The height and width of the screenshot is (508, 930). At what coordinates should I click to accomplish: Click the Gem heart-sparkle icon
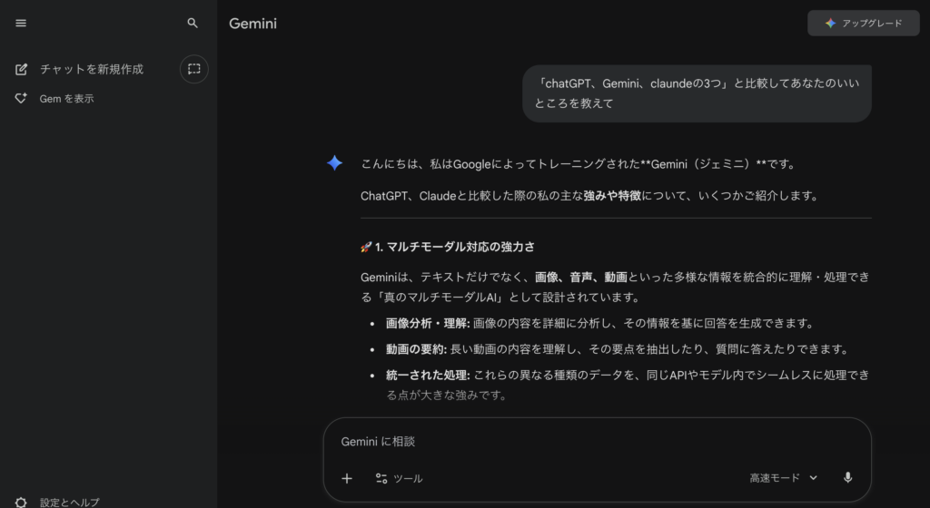(x=21, y=98)
